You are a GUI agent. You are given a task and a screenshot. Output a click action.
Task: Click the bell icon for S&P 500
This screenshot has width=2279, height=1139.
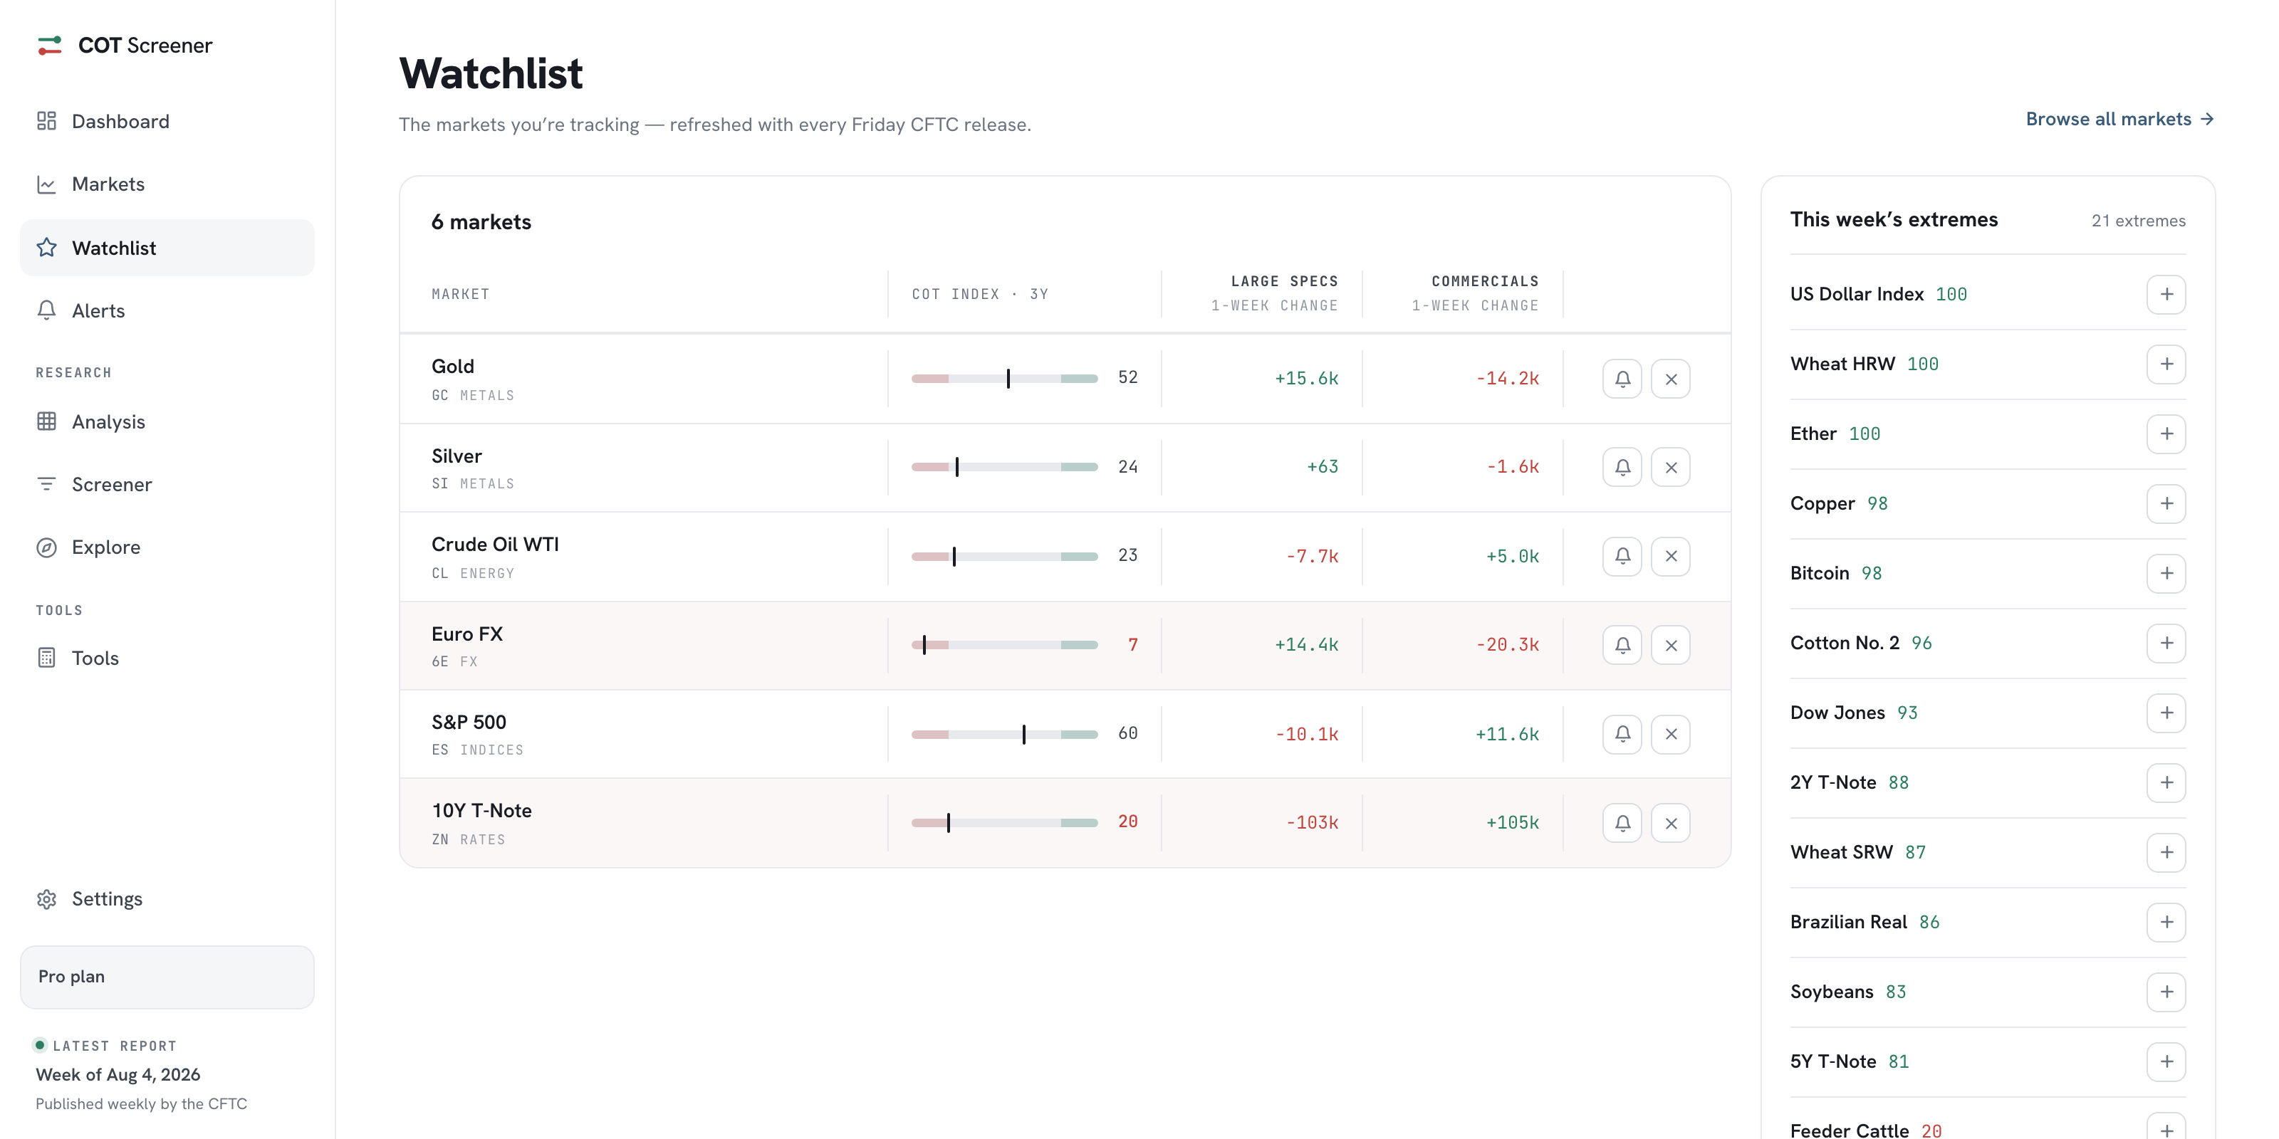point(1622,733)
